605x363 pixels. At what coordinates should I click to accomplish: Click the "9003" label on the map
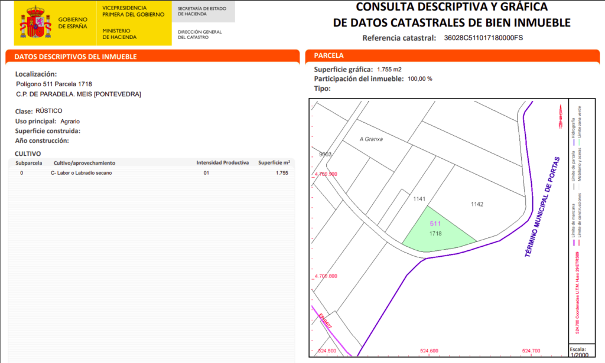click(326, 154)
